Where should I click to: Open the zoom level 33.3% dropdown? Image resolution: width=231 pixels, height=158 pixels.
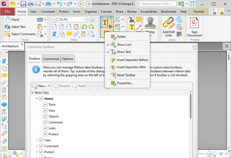(85, 20)
